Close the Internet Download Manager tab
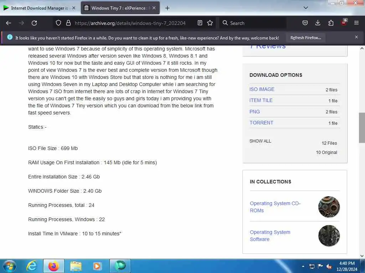This screenshot has width=365, height=273. point(74,8)
